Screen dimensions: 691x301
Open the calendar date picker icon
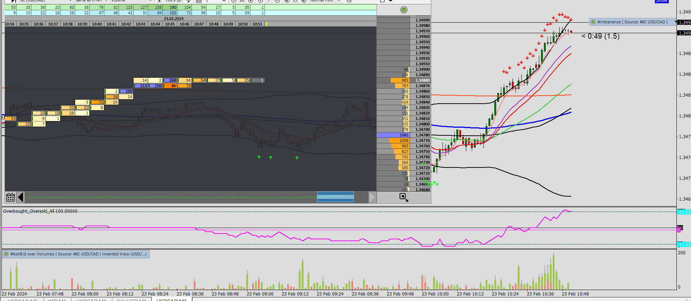11,197
